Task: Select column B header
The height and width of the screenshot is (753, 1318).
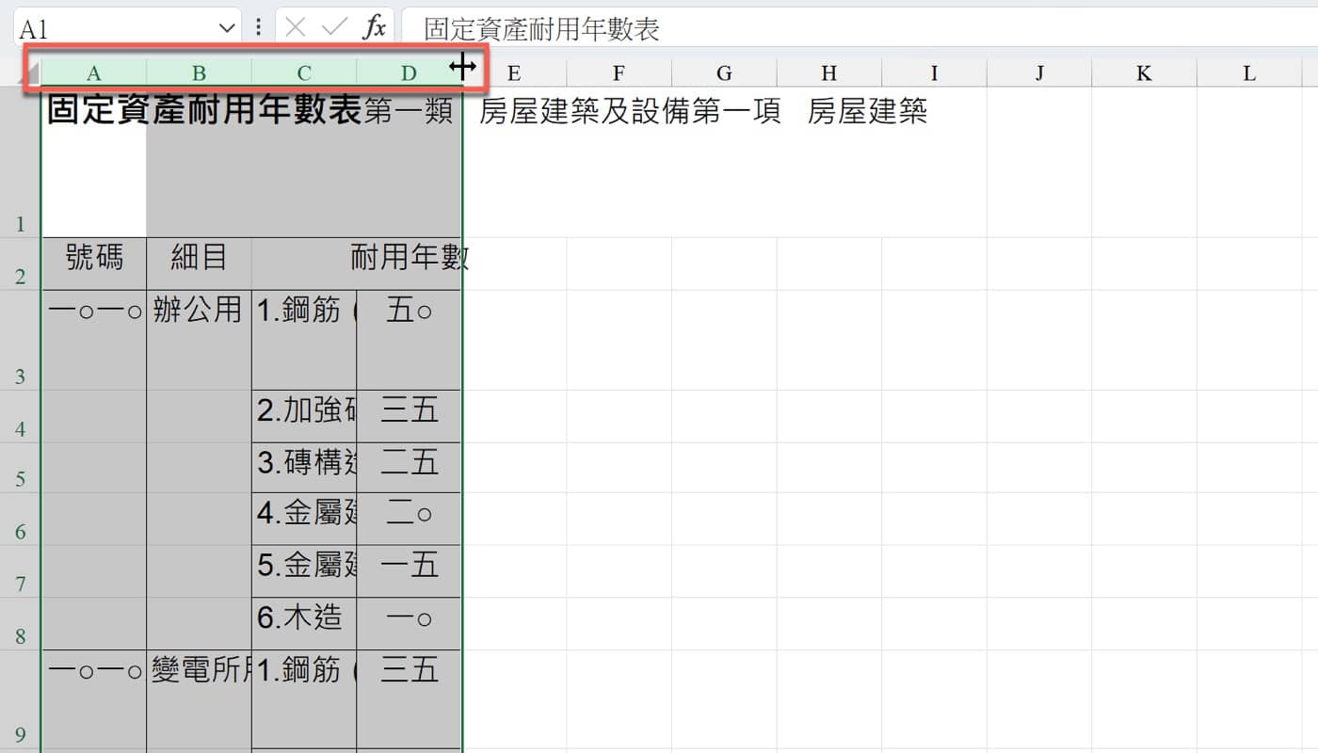Action: tap(199, 73)
